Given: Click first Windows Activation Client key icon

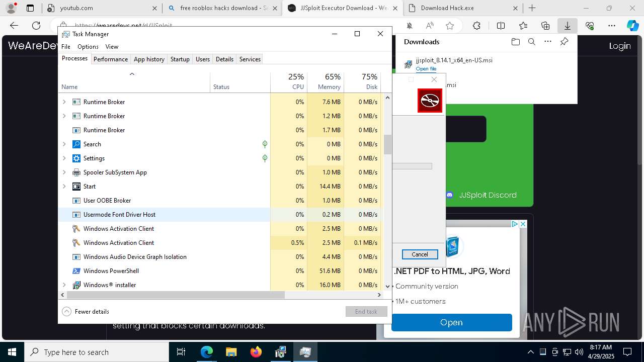Looking at the screenshot, I should [76, 229].
